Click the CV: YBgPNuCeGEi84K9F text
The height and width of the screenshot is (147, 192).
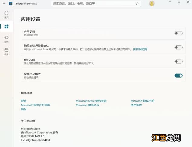coord(36,140)
